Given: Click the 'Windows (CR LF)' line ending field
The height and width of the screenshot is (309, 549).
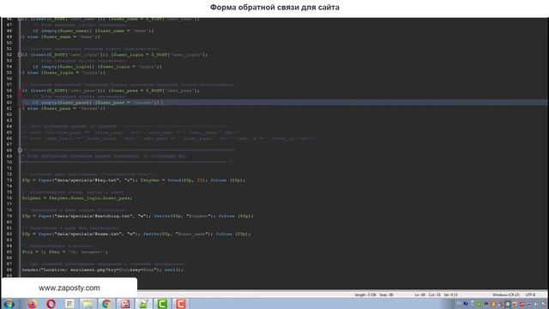Looking at the screenshot, I should pyautogui.click(x=506, y=295).
